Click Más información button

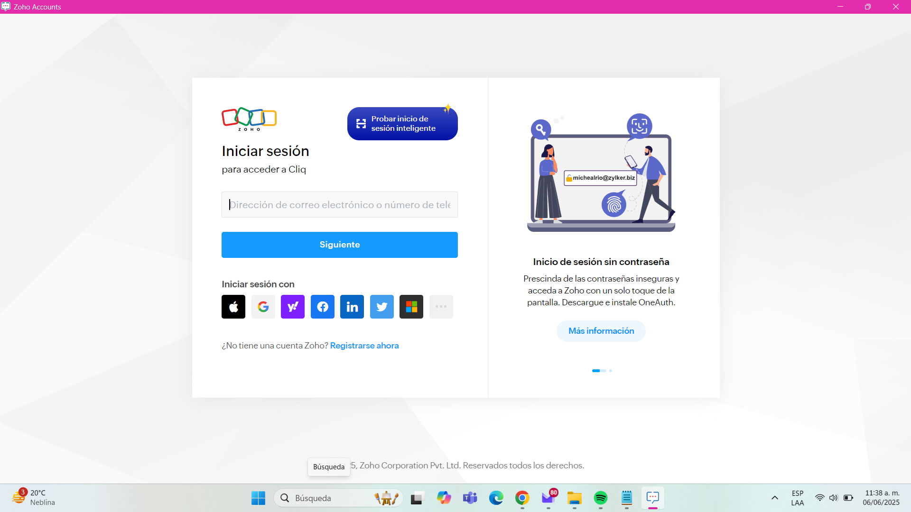[601, 331]
